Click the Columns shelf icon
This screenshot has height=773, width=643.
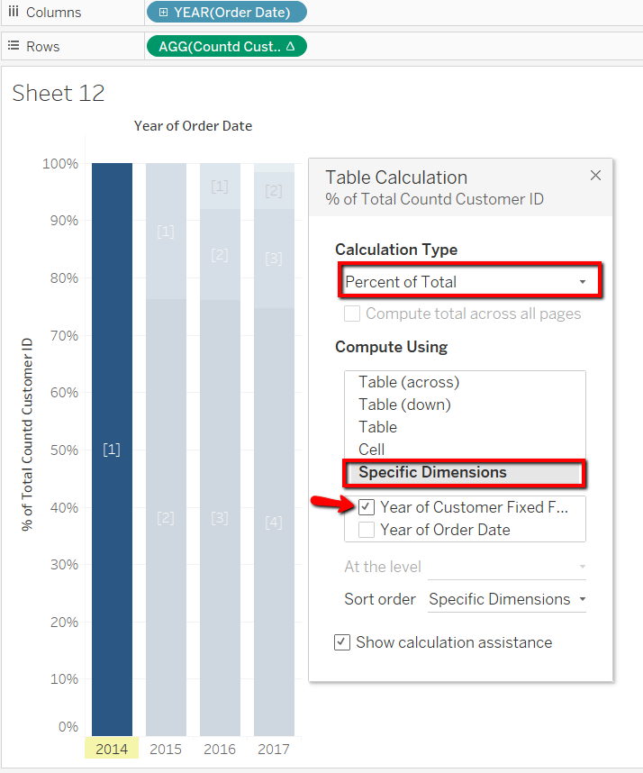pyautogui.click(x=14, y=13)
